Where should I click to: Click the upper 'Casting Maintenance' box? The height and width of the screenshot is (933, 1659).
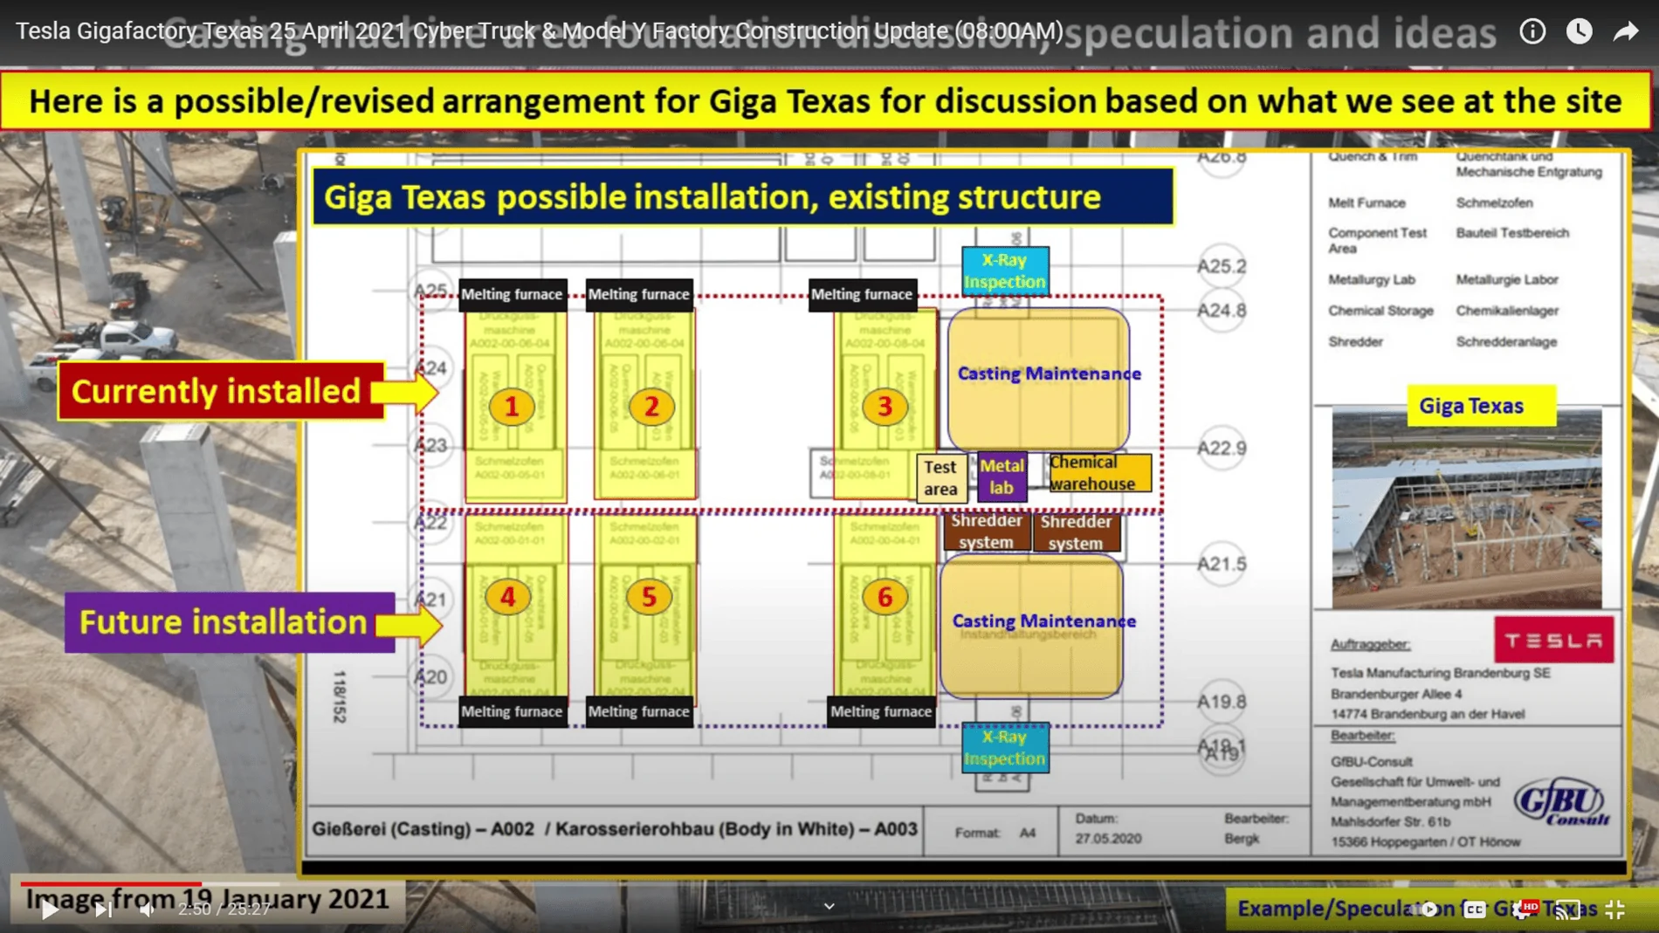(x=1038, y=378)
